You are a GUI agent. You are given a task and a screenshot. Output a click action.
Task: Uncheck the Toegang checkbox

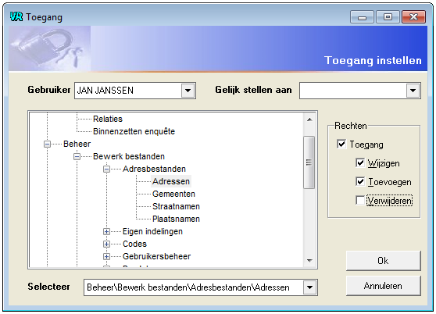click(341, 145)
